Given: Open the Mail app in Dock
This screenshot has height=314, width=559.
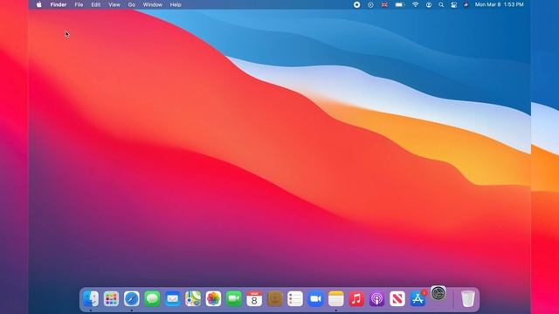Looking at the screenshot, I should [x=173, y=298].
